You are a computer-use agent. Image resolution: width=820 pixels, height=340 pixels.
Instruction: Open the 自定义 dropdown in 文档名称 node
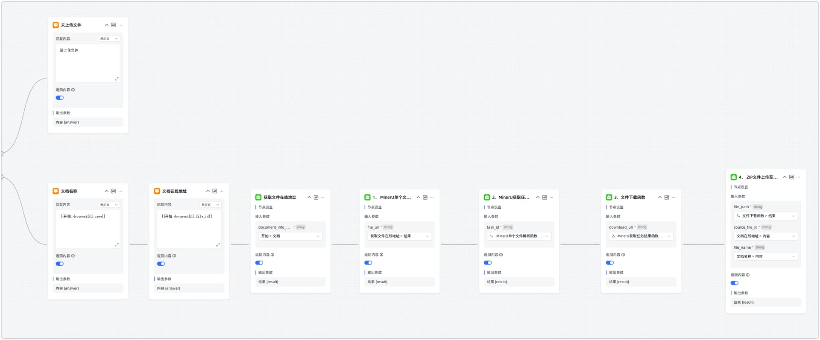(109, 205)
